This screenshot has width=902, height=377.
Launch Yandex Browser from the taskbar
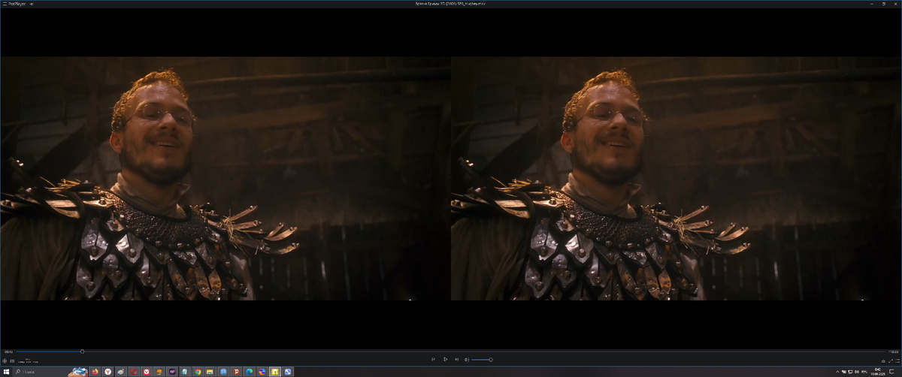click(107, 372)
